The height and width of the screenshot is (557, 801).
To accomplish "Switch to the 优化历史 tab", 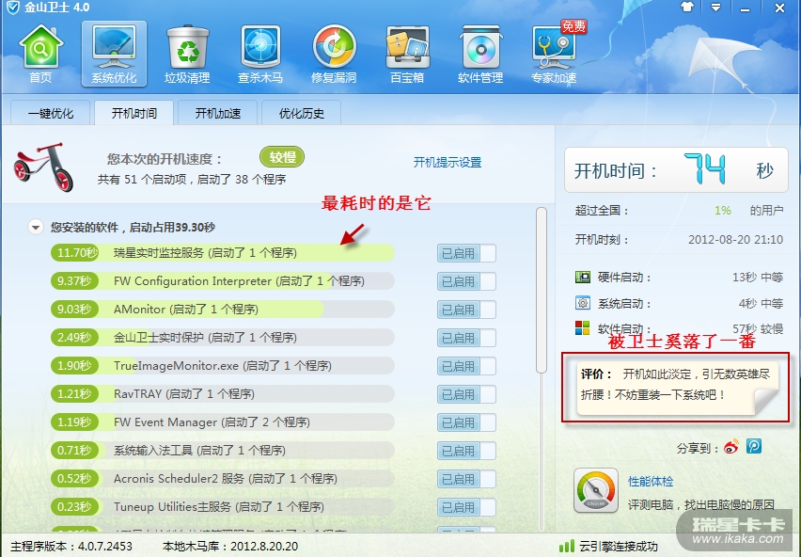I will (302, 113).
